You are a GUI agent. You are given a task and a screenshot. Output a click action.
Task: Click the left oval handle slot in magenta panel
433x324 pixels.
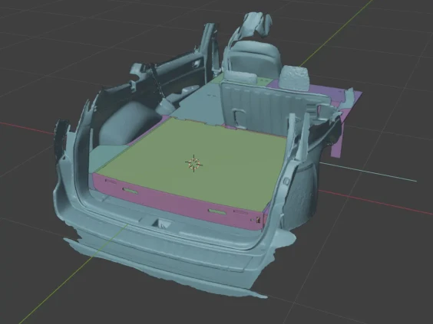131,191
